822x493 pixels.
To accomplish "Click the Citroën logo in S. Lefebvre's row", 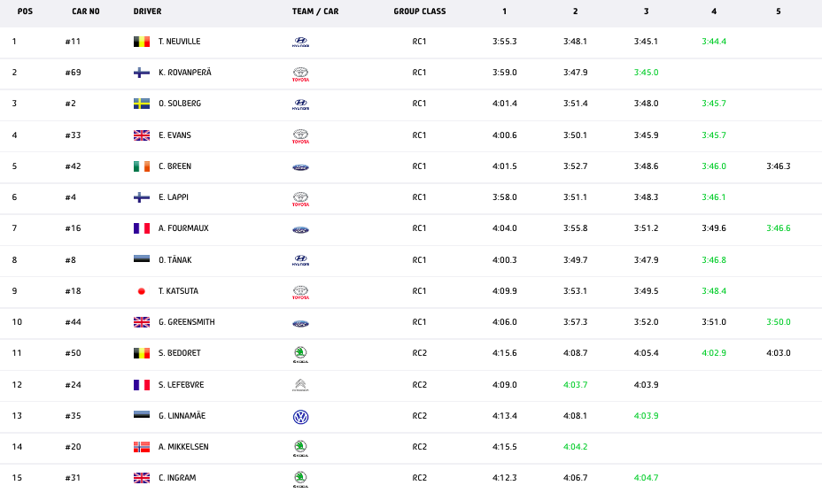I will (x=300, y=385).
